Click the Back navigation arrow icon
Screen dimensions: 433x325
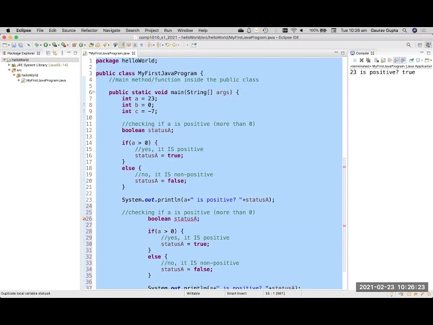tap(175, 45)
